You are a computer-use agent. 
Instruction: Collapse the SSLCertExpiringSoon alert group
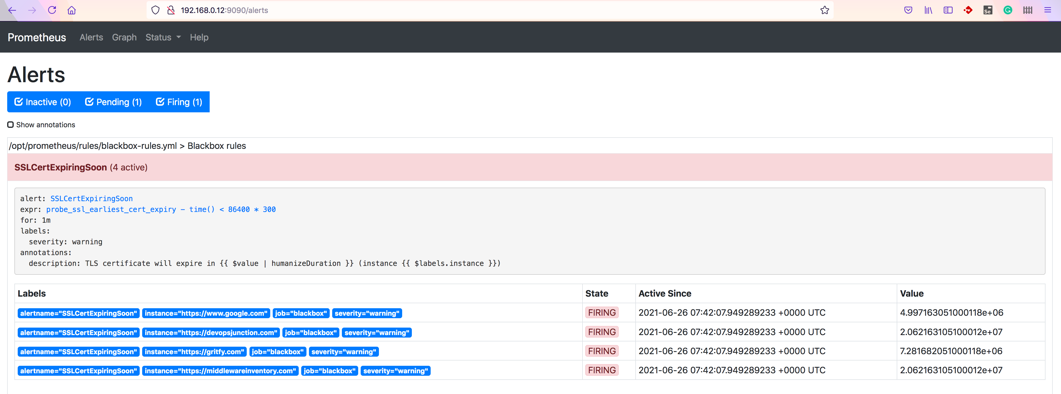pyautogui.click(x=530, y=167)
